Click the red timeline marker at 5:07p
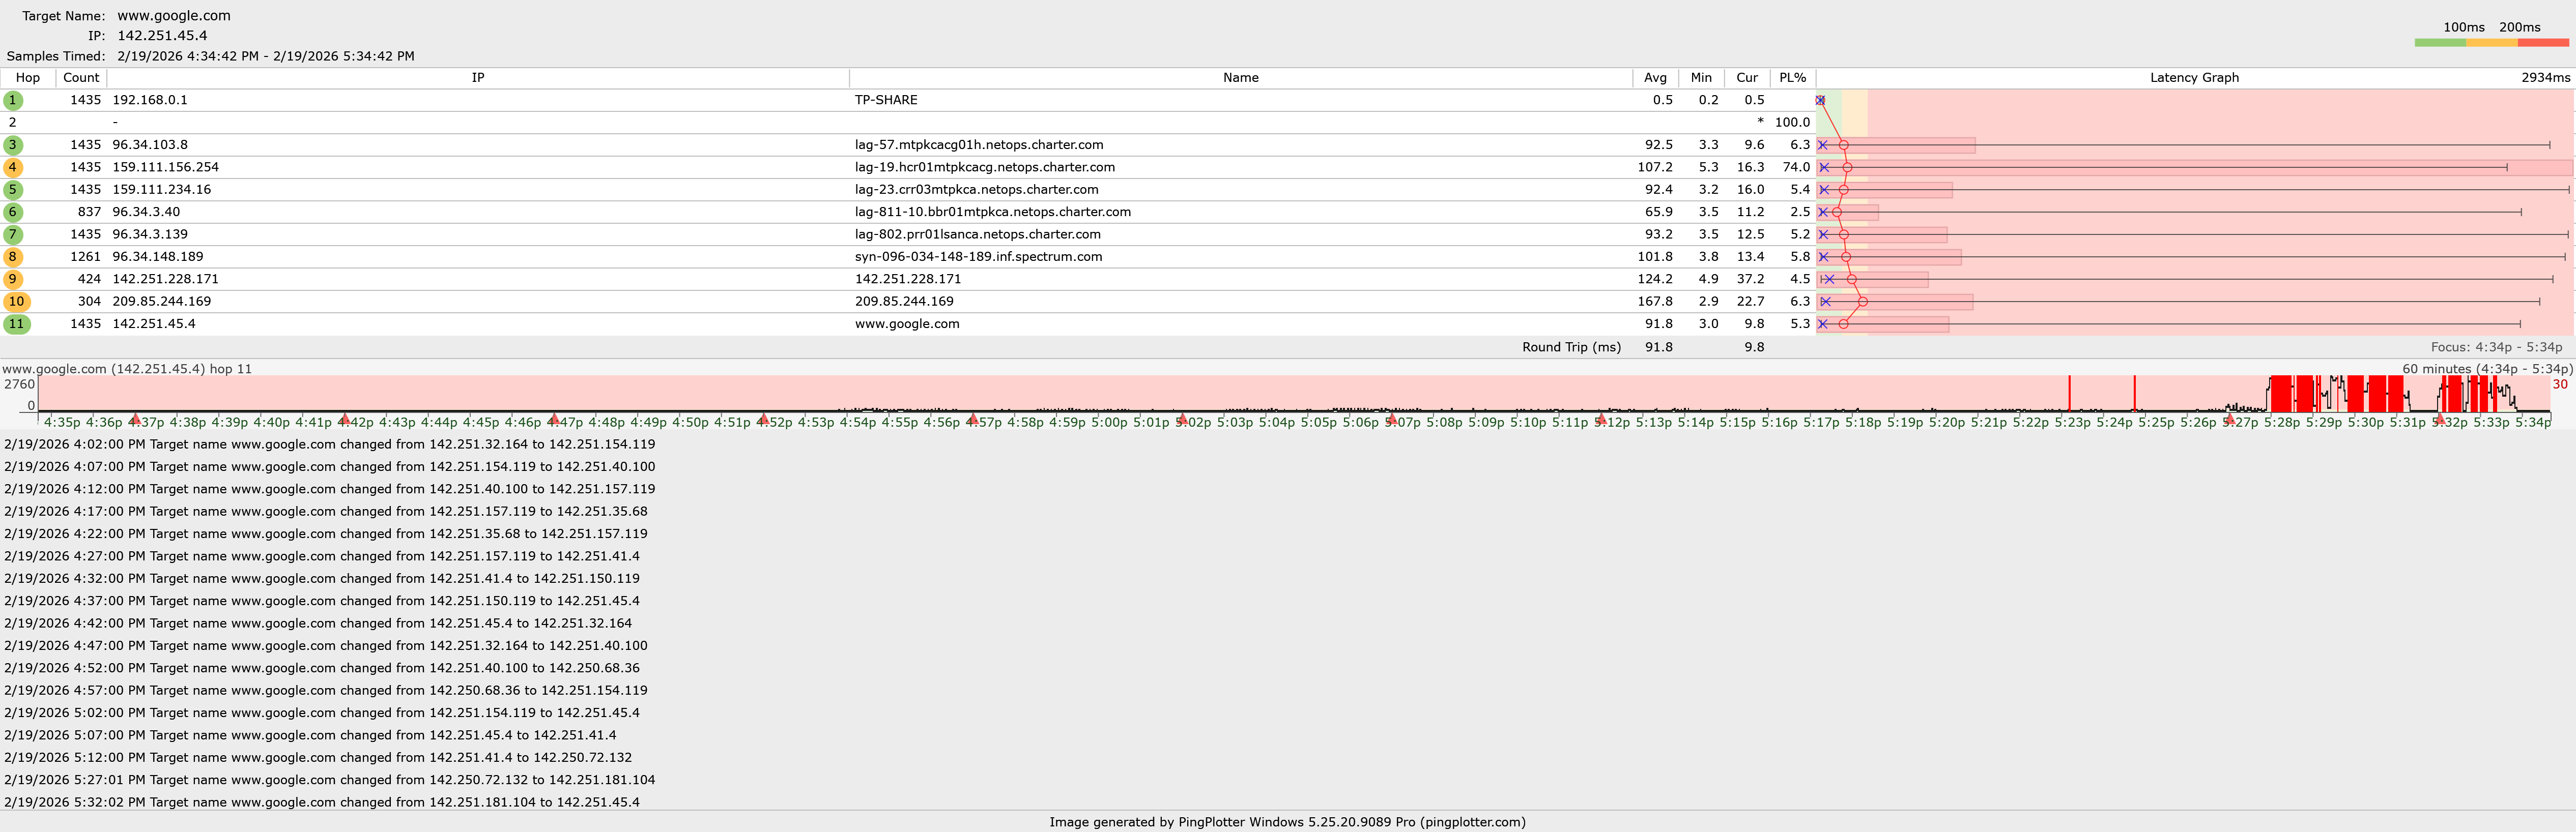2576x832 pixels. pyautogui.click(x=1391, y=419)
